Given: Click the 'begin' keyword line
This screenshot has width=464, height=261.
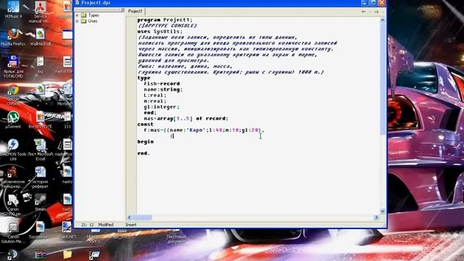Looking at the screenshot, I should coord(145,142).
